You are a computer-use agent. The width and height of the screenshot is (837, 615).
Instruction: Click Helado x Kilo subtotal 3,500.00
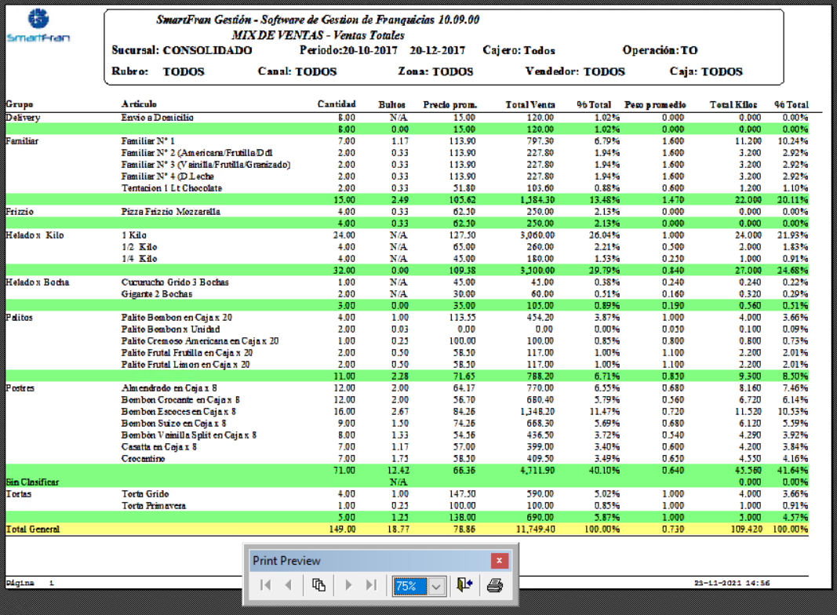point(537,270)
